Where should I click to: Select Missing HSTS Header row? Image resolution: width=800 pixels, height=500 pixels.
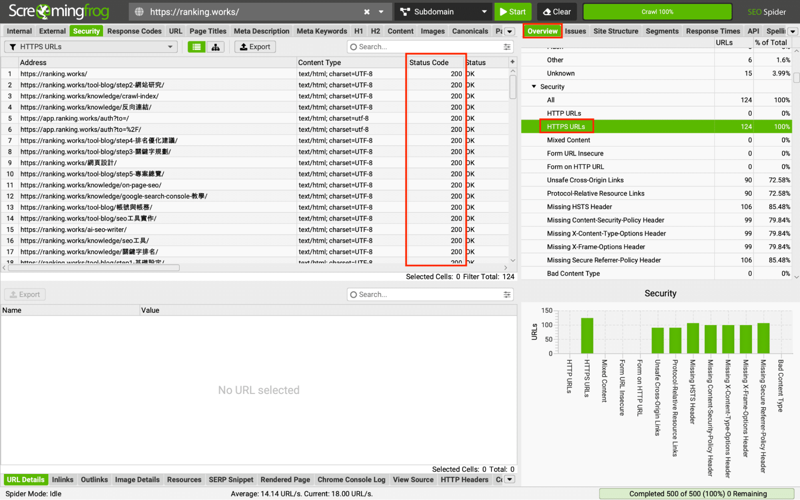(579, 207)
